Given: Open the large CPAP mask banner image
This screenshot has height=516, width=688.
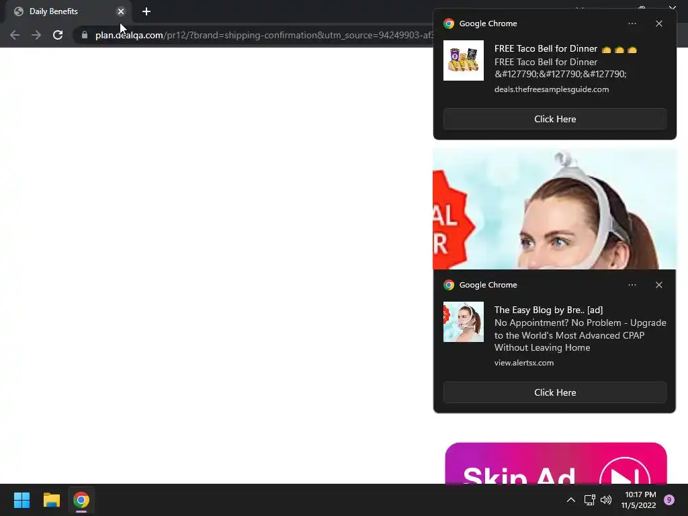Looking at the screenshot, I should (x=554, y=208).
